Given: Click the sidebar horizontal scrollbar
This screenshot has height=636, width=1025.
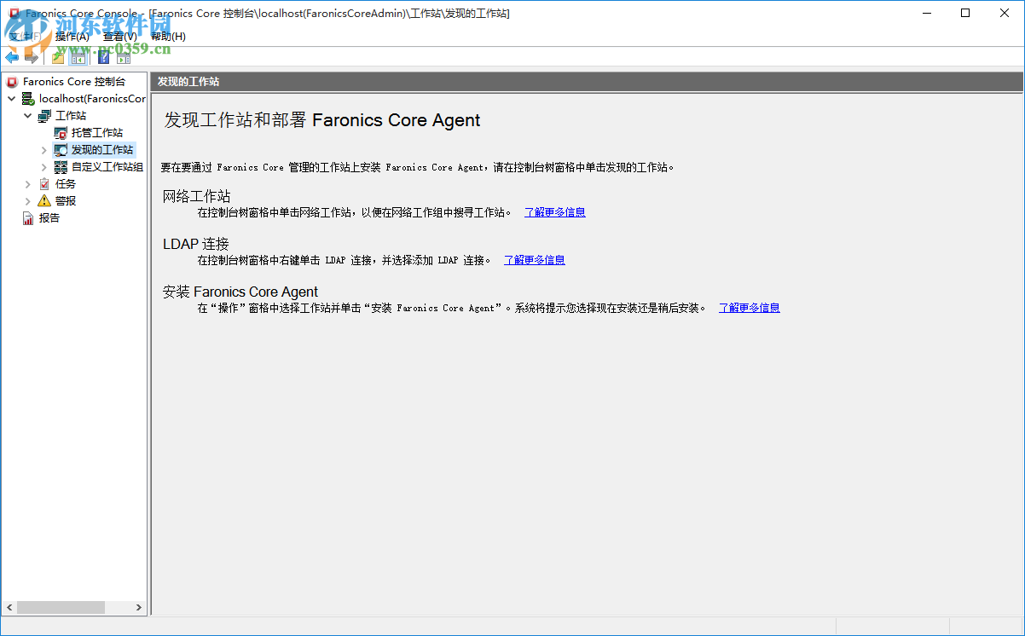Looking at the screenshot, I should pyautogui.click(x=61, y=607).
